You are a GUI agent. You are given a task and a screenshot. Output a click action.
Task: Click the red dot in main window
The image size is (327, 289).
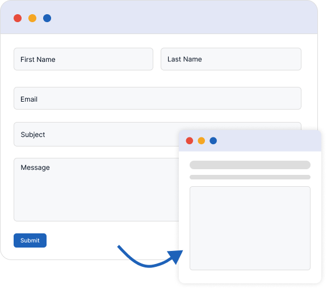pyautogui.click(x=18, y=18)
